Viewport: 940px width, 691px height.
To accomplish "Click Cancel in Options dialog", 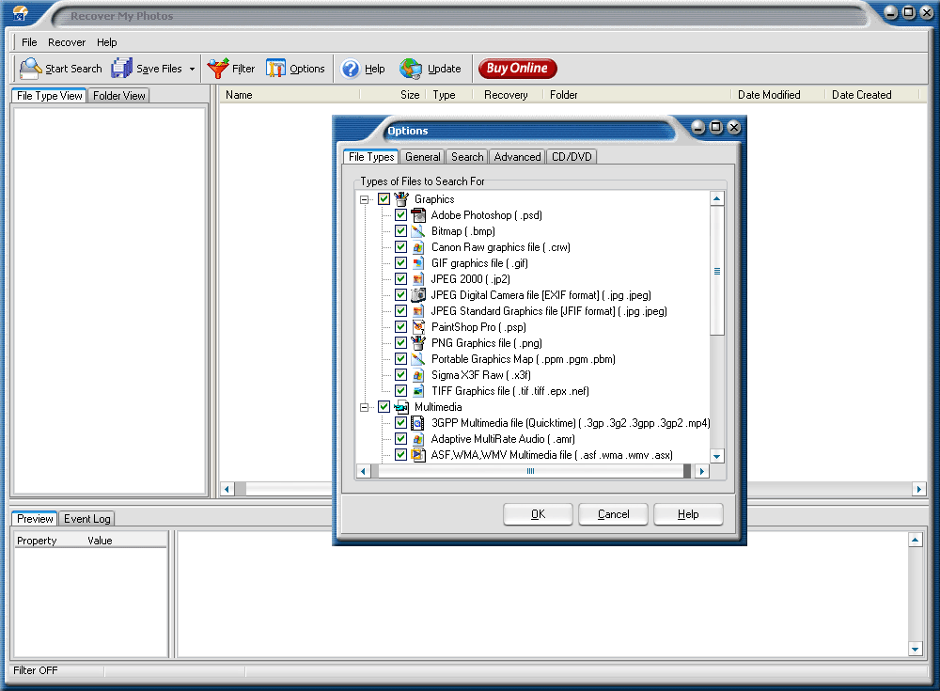I will 613,514.
